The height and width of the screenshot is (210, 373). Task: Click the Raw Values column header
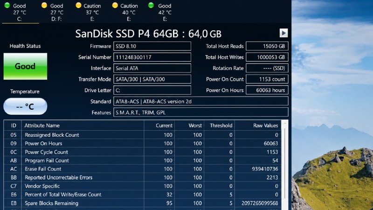258,126
